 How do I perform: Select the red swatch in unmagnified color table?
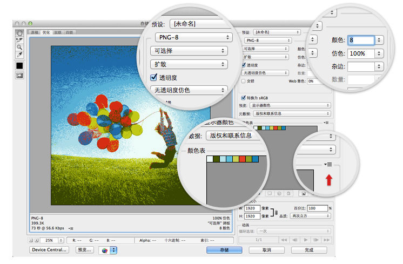tap(276, 128)
